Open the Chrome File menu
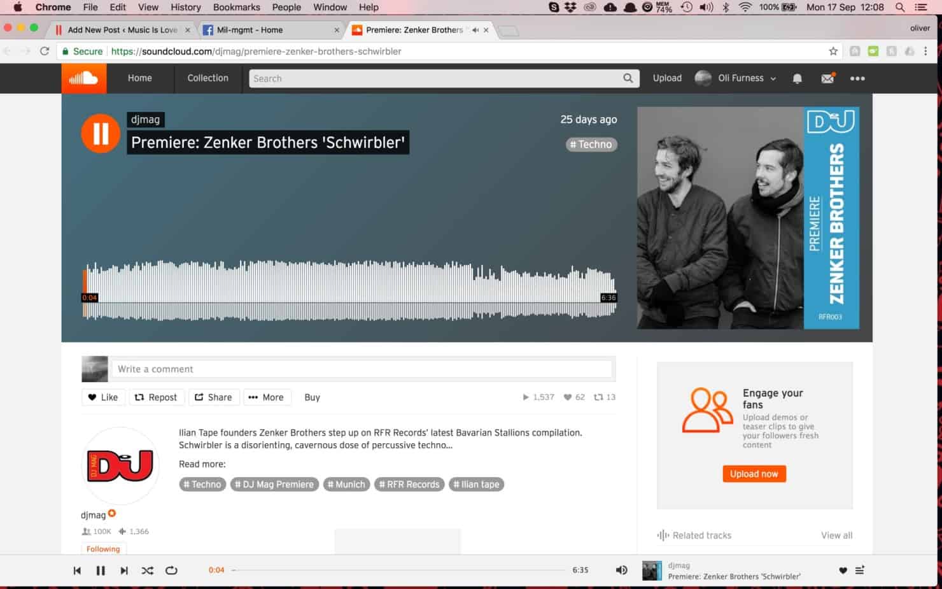Viewport: 942px width, 589px height. [x=90, y=7]
